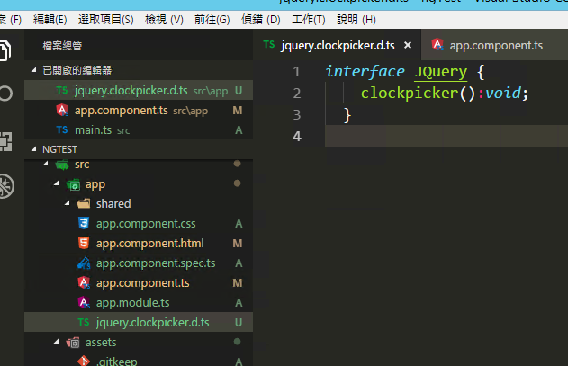Open the 偵錯(D) menu
This screenshot has width=568, height=366.
tap(261, 20)
